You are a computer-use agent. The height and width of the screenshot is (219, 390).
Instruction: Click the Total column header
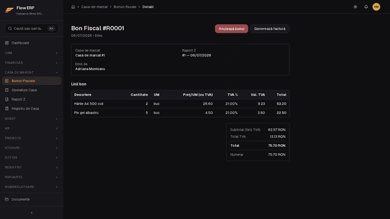coord(282,95)
